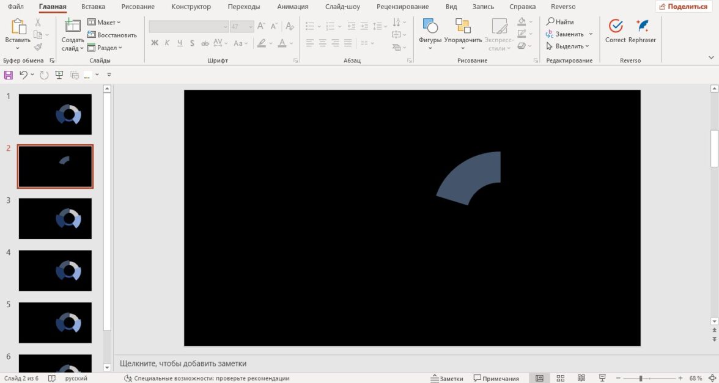Click the Share (Поделиться) button
This screenshot has height=383, width=719.
tap(683, 7)
